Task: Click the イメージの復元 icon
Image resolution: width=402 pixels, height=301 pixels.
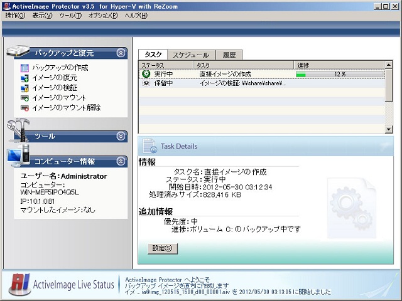Action: 24,78
